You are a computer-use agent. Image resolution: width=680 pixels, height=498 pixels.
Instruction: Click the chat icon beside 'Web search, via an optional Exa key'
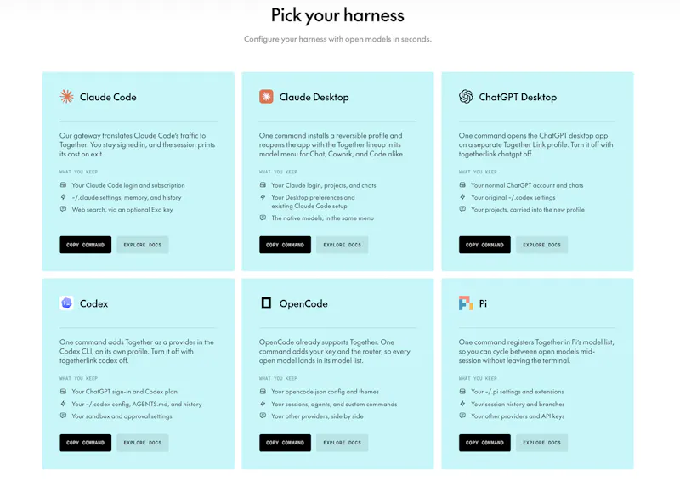[x=63, y=209]
